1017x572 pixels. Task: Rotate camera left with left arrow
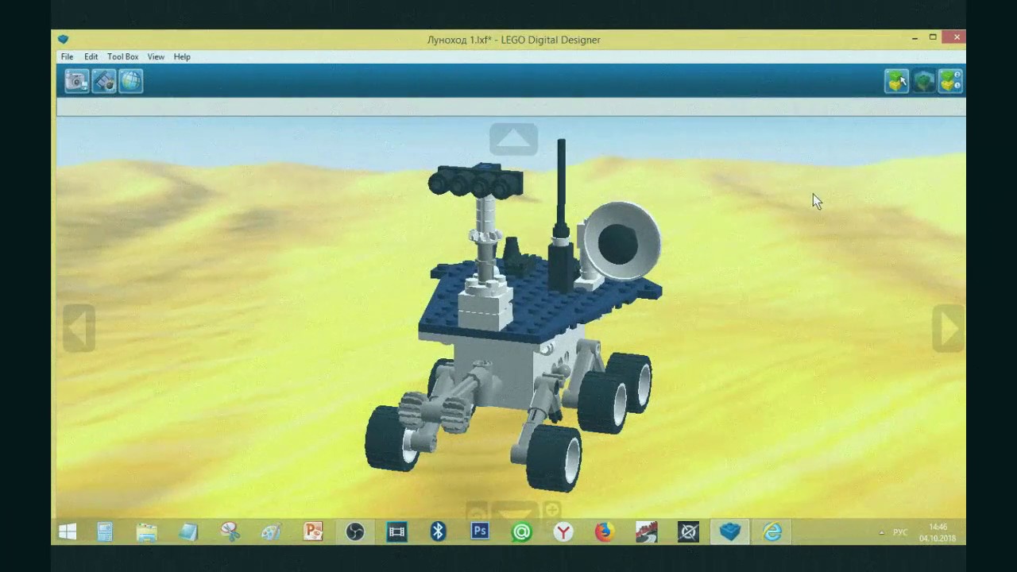79,327
